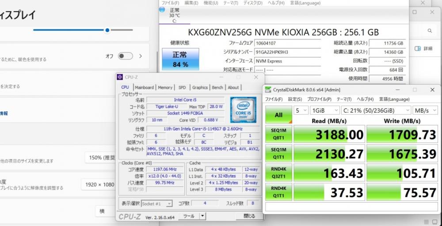Image resolution: width=442 pixels, height=226 pixels.
Task: Minimize the CPU-Z window
Action: pos(222,77)
